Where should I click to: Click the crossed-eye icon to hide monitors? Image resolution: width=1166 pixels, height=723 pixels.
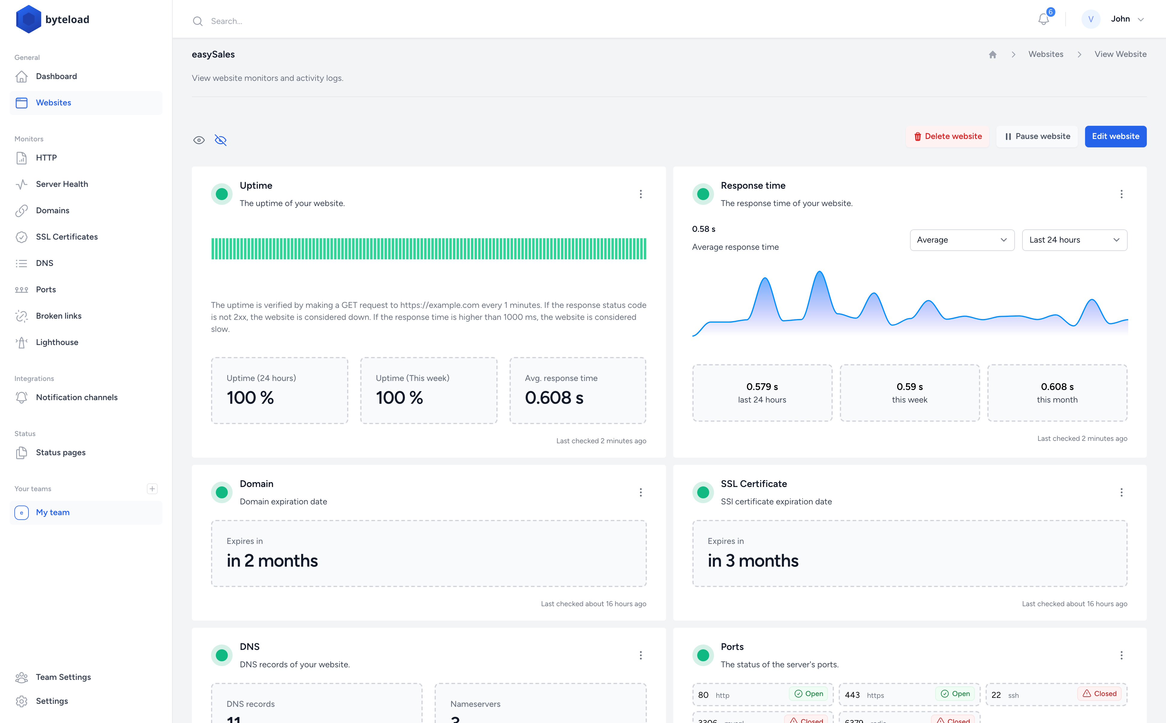(x=221, y=140)
